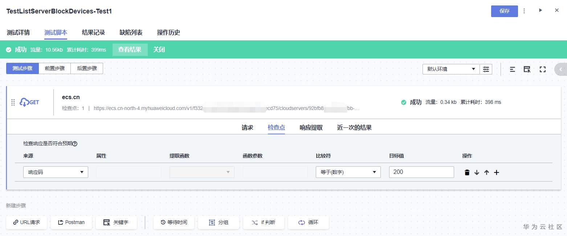Click the keyword library icon in toolbar
This screenshot has width=567, height=236.
[527, 69]
